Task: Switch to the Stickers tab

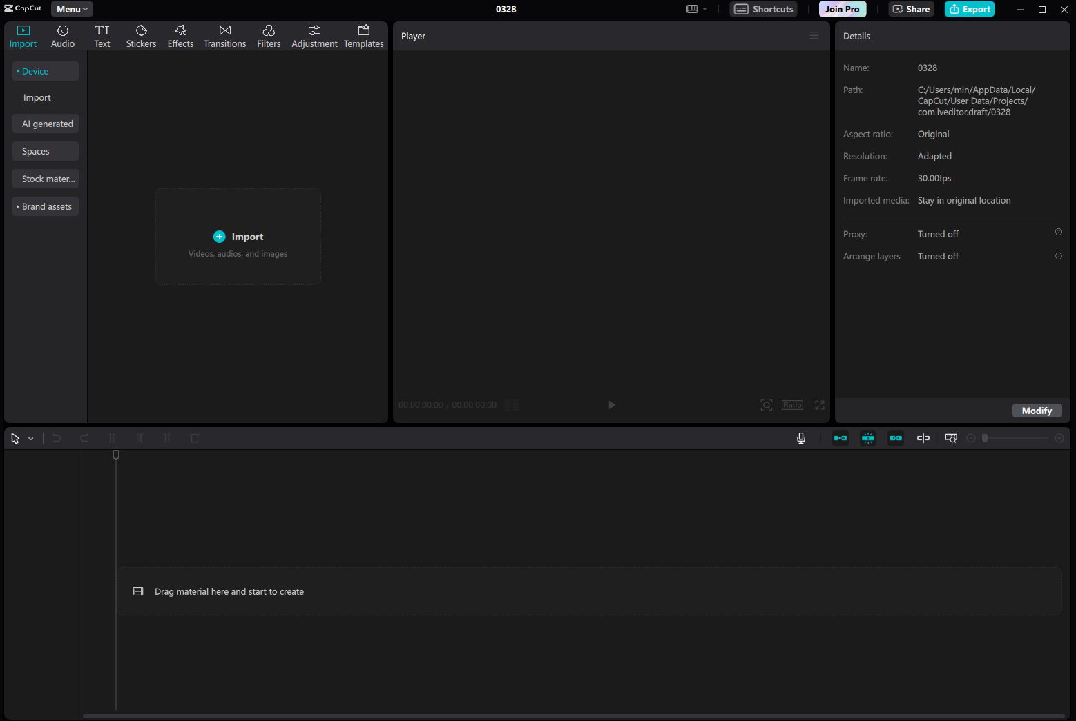Action: pyautogui.click(x=141, y=37)
